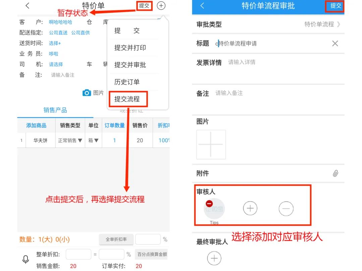Click the minus circle in 审核人 section
The height and width of the screenshot is (271, 362).
286,208
